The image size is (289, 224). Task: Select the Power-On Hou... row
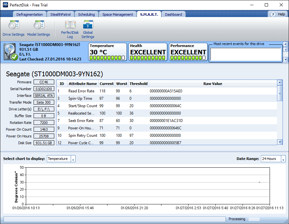(x=167, y=128)
